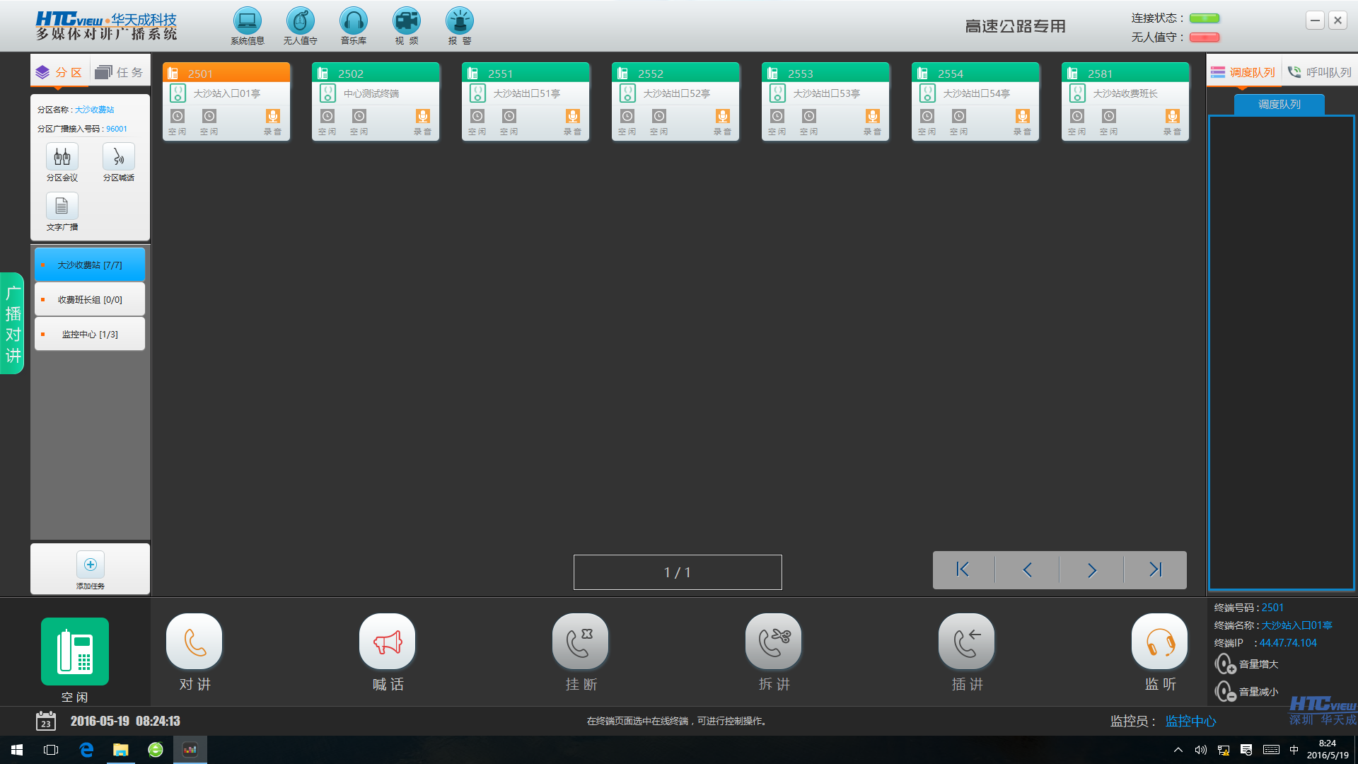1358x764 pixels.
Task: Click the 添加任务 add task button
Action: pyautogui.click(x=90, y=565)
